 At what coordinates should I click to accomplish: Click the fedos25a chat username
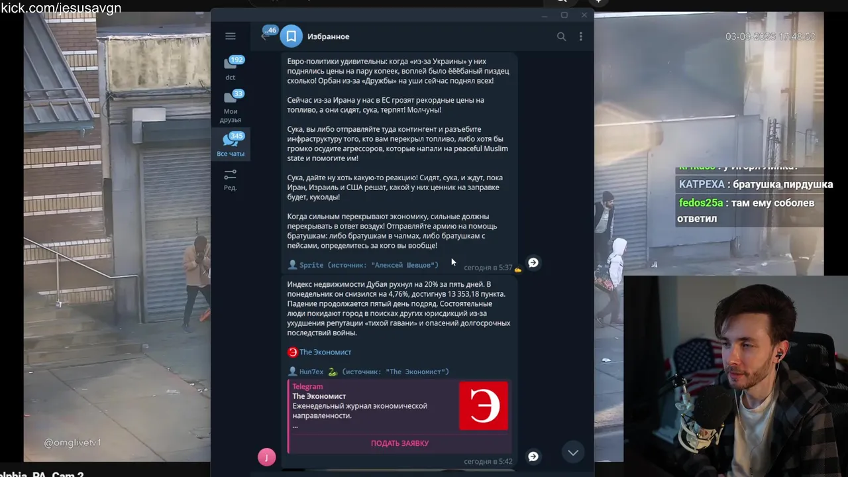[x=700, y=203]
